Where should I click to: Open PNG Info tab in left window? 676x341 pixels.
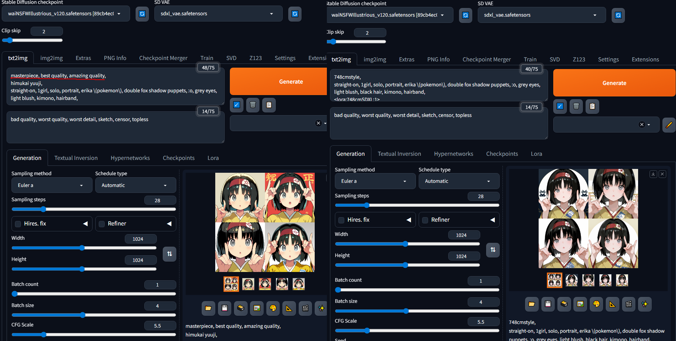(115, 58)
